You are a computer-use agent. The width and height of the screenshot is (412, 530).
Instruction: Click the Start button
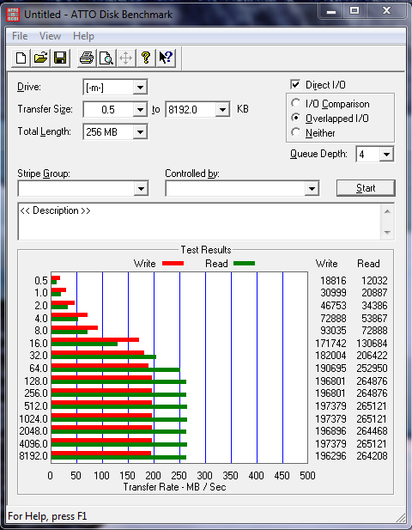[x=366, y=188]
